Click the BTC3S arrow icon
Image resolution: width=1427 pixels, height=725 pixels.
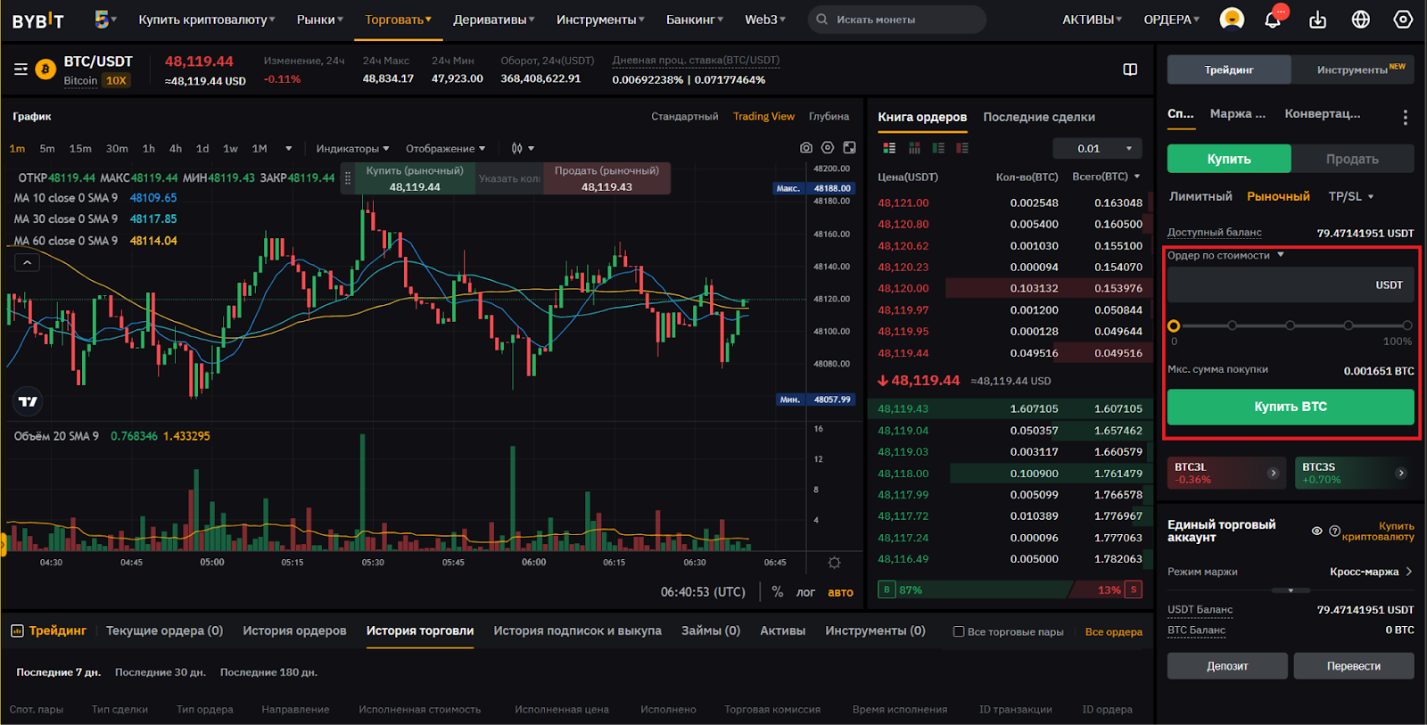tap(1401, 473)
